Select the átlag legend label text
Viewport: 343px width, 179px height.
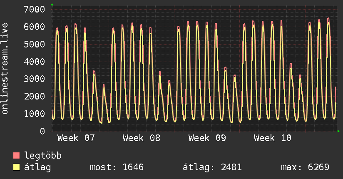37,167
